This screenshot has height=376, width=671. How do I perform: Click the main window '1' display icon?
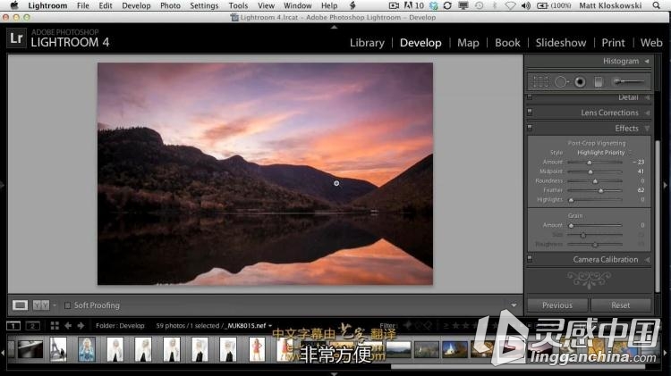click(x=13, y=326)
